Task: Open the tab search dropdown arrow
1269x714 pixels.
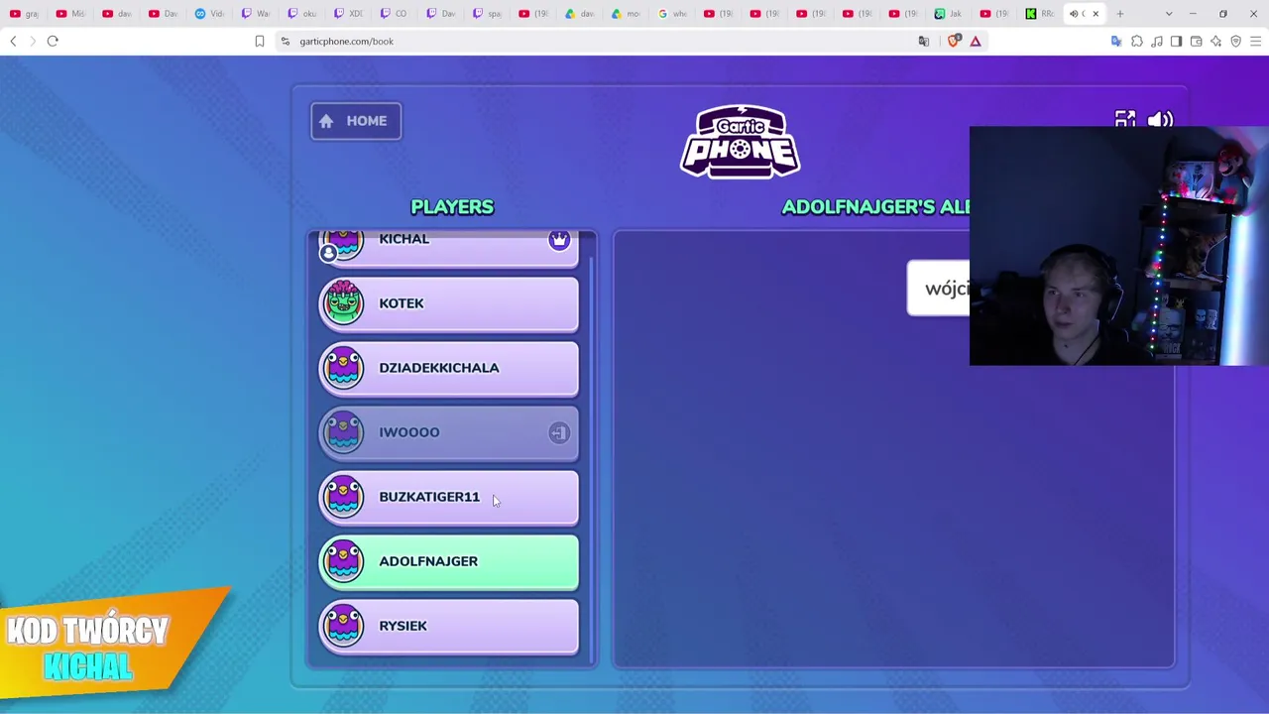Action: [x=1169, y=14]
